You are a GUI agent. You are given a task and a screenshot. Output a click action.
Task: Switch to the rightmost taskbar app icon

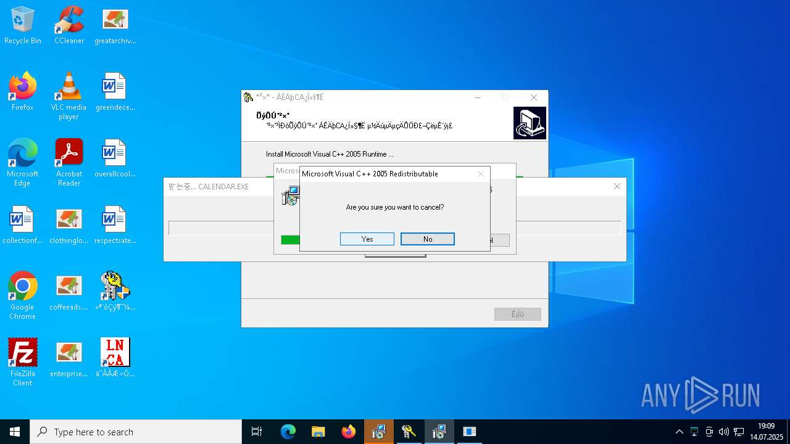point(470,432)
